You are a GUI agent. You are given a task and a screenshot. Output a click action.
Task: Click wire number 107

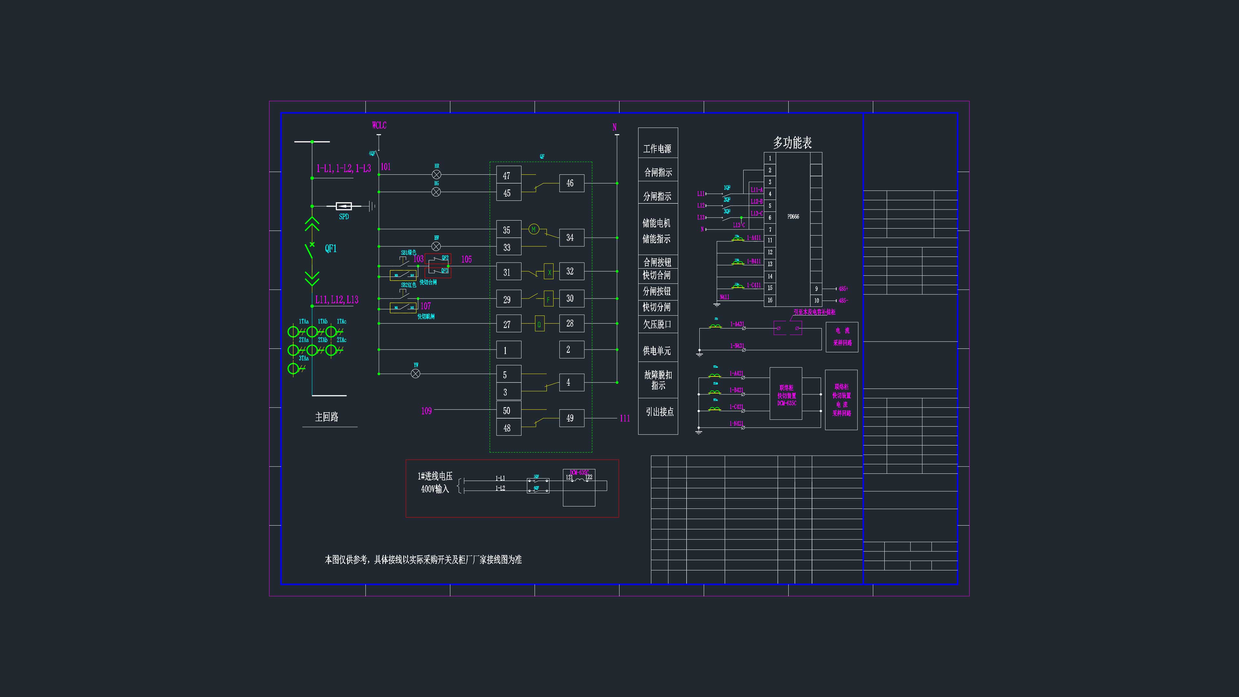click(x=426, y=306)
